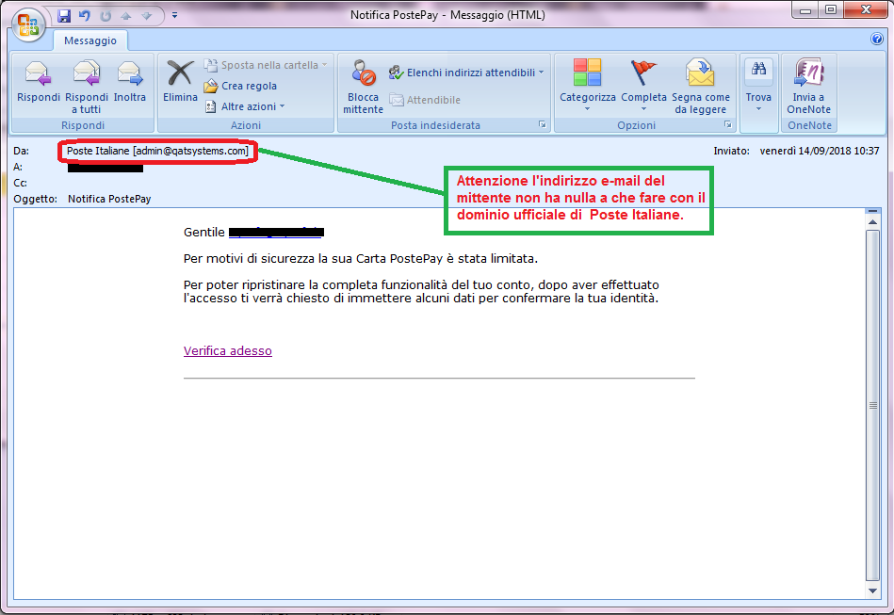Screen dimensions: 894x615
Task: Click the sent date venerdì 14/09/2018 10:37
Action: coord(820,151)
